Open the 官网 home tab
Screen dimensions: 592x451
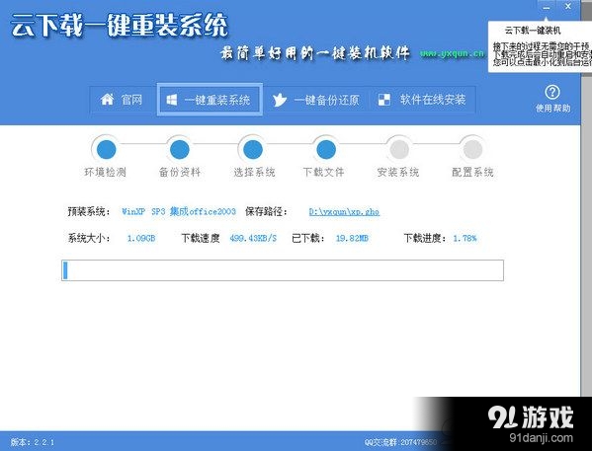tap(123, 100)
